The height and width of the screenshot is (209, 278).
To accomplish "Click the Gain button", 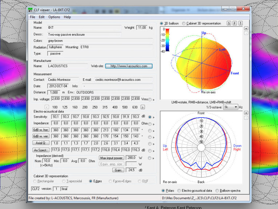I will 118,170.
